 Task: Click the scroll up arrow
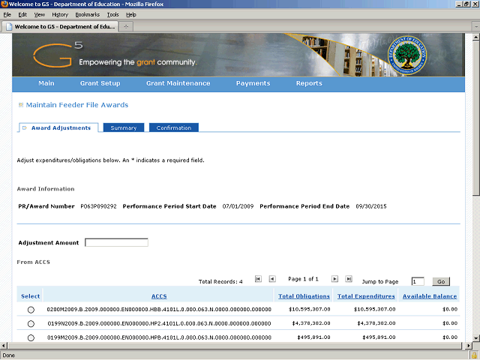(x=476, y=37)
